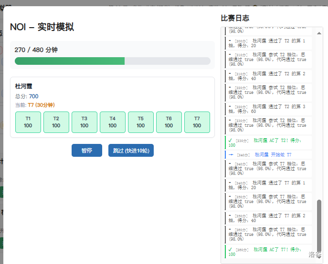Select the T2 problem score box
This screenshot has width=328, height=264.
click(x=56, y=122)
